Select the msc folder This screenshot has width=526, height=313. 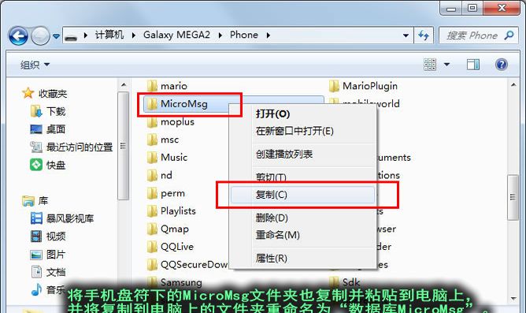pos(163,140)
